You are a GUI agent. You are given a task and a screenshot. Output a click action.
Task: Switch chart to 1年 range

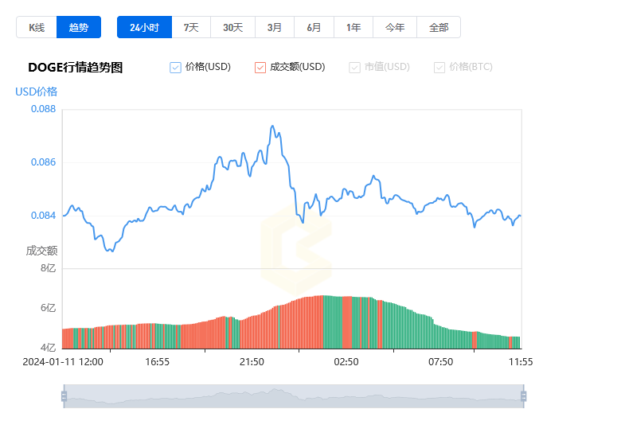(353, 27)
